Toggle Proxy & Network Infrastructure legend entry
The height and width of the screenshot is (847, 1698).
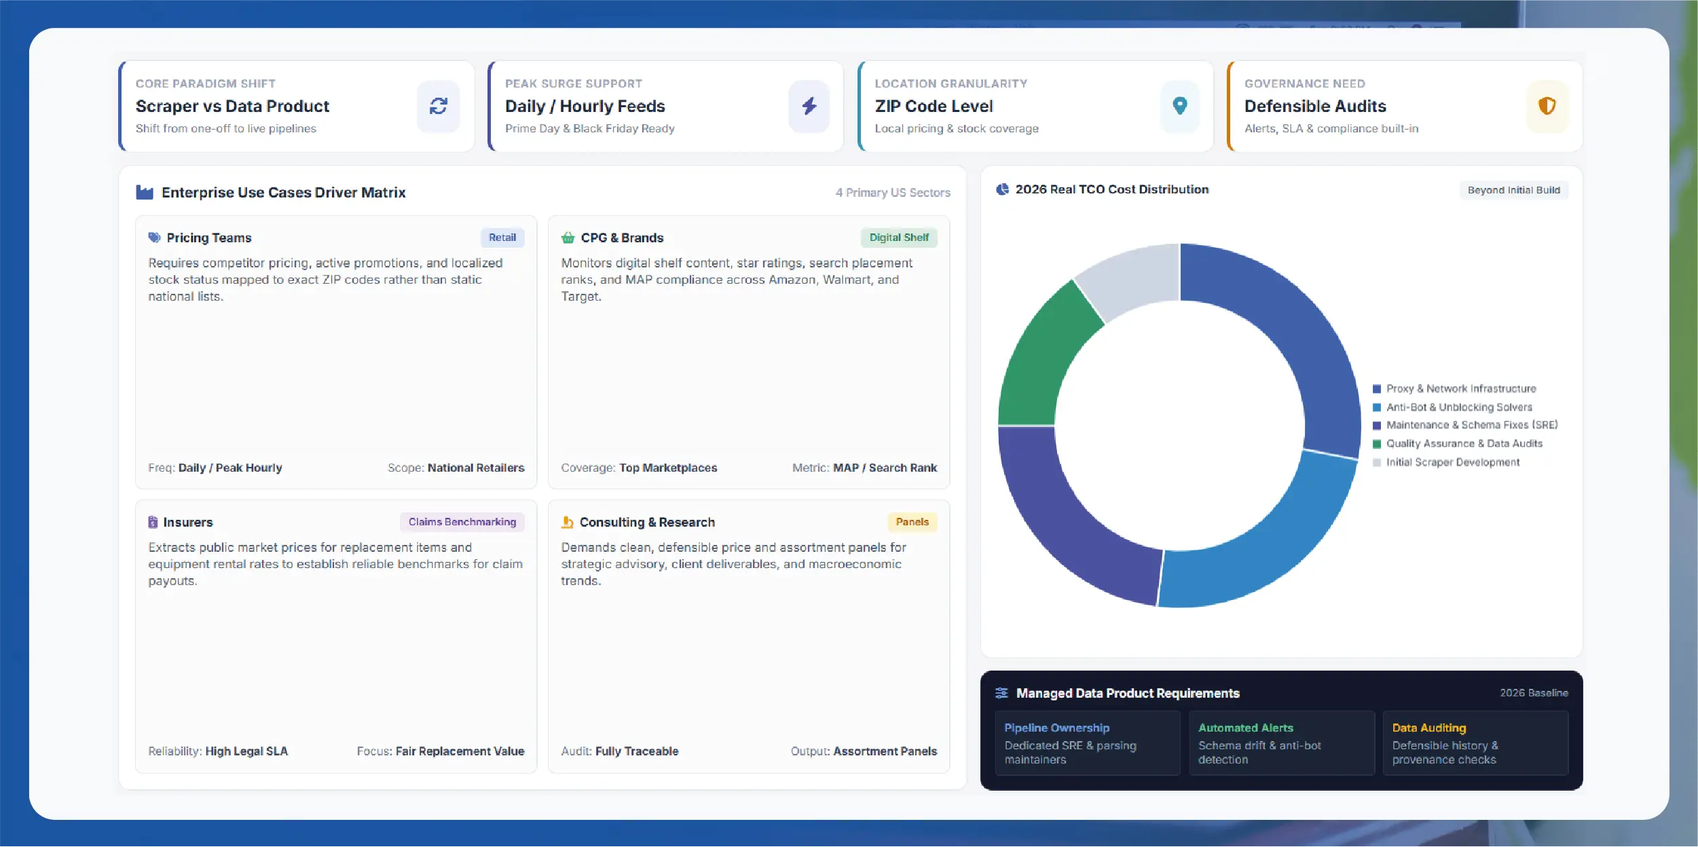[1454, 389]
